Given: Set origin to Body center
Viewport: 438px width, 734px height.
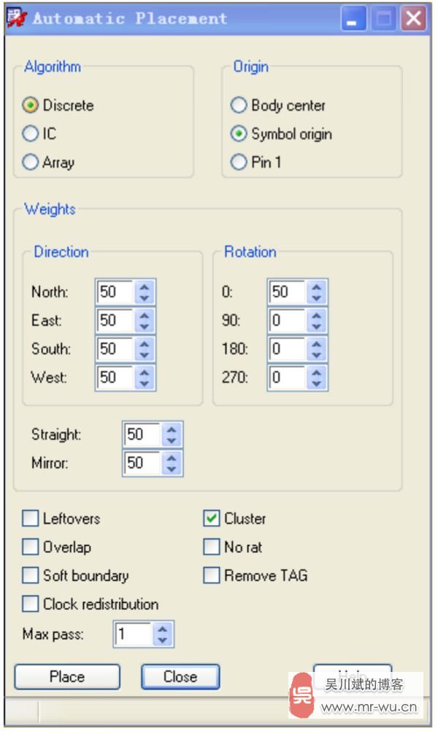Looking at the screenshot, I should pos(239,105).
